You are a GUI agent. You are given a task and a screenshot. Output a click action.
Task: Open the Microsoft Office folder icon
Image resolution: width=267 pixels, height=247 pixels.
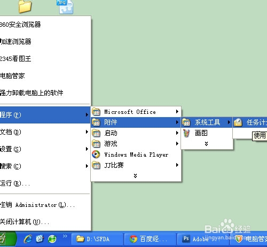tap(96, 112)
